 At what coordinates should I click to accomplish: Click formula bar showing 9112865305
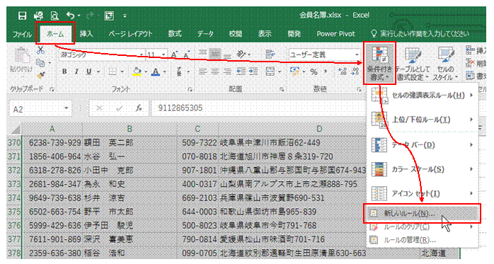click(x=258, y=108)
